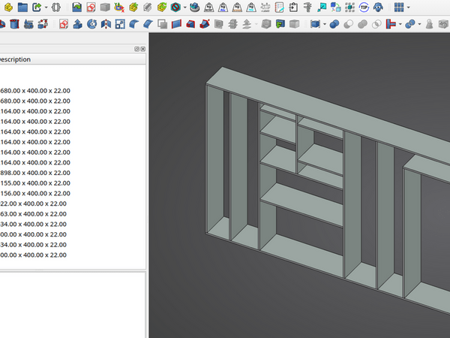Click the clipboard paste icon
The height and width of the screenshot is (338, 450).
click(294, 8)
